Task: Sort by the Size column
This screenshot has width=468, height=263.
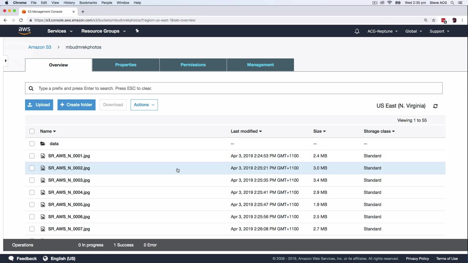Action: coord(319,131)
